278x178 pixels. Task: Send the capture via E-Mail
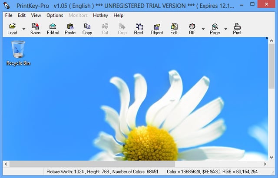[53, 29]
